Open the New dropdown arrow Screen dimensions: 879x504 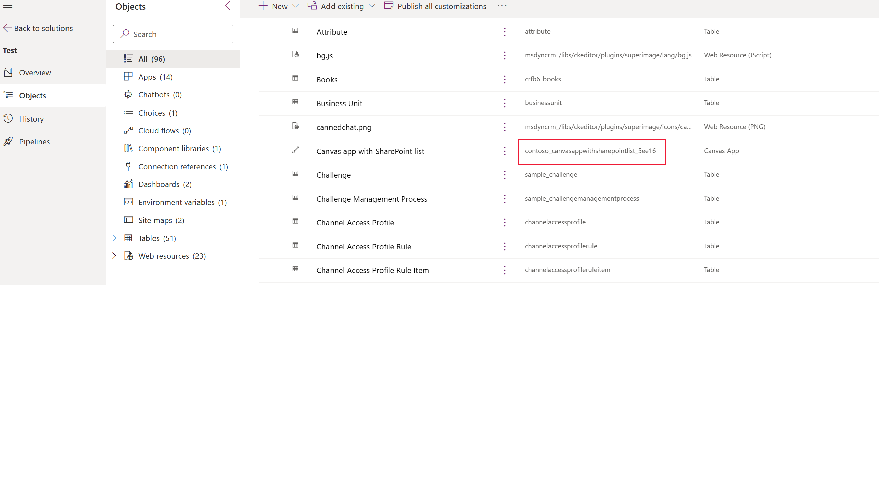[x=296, y=6]
